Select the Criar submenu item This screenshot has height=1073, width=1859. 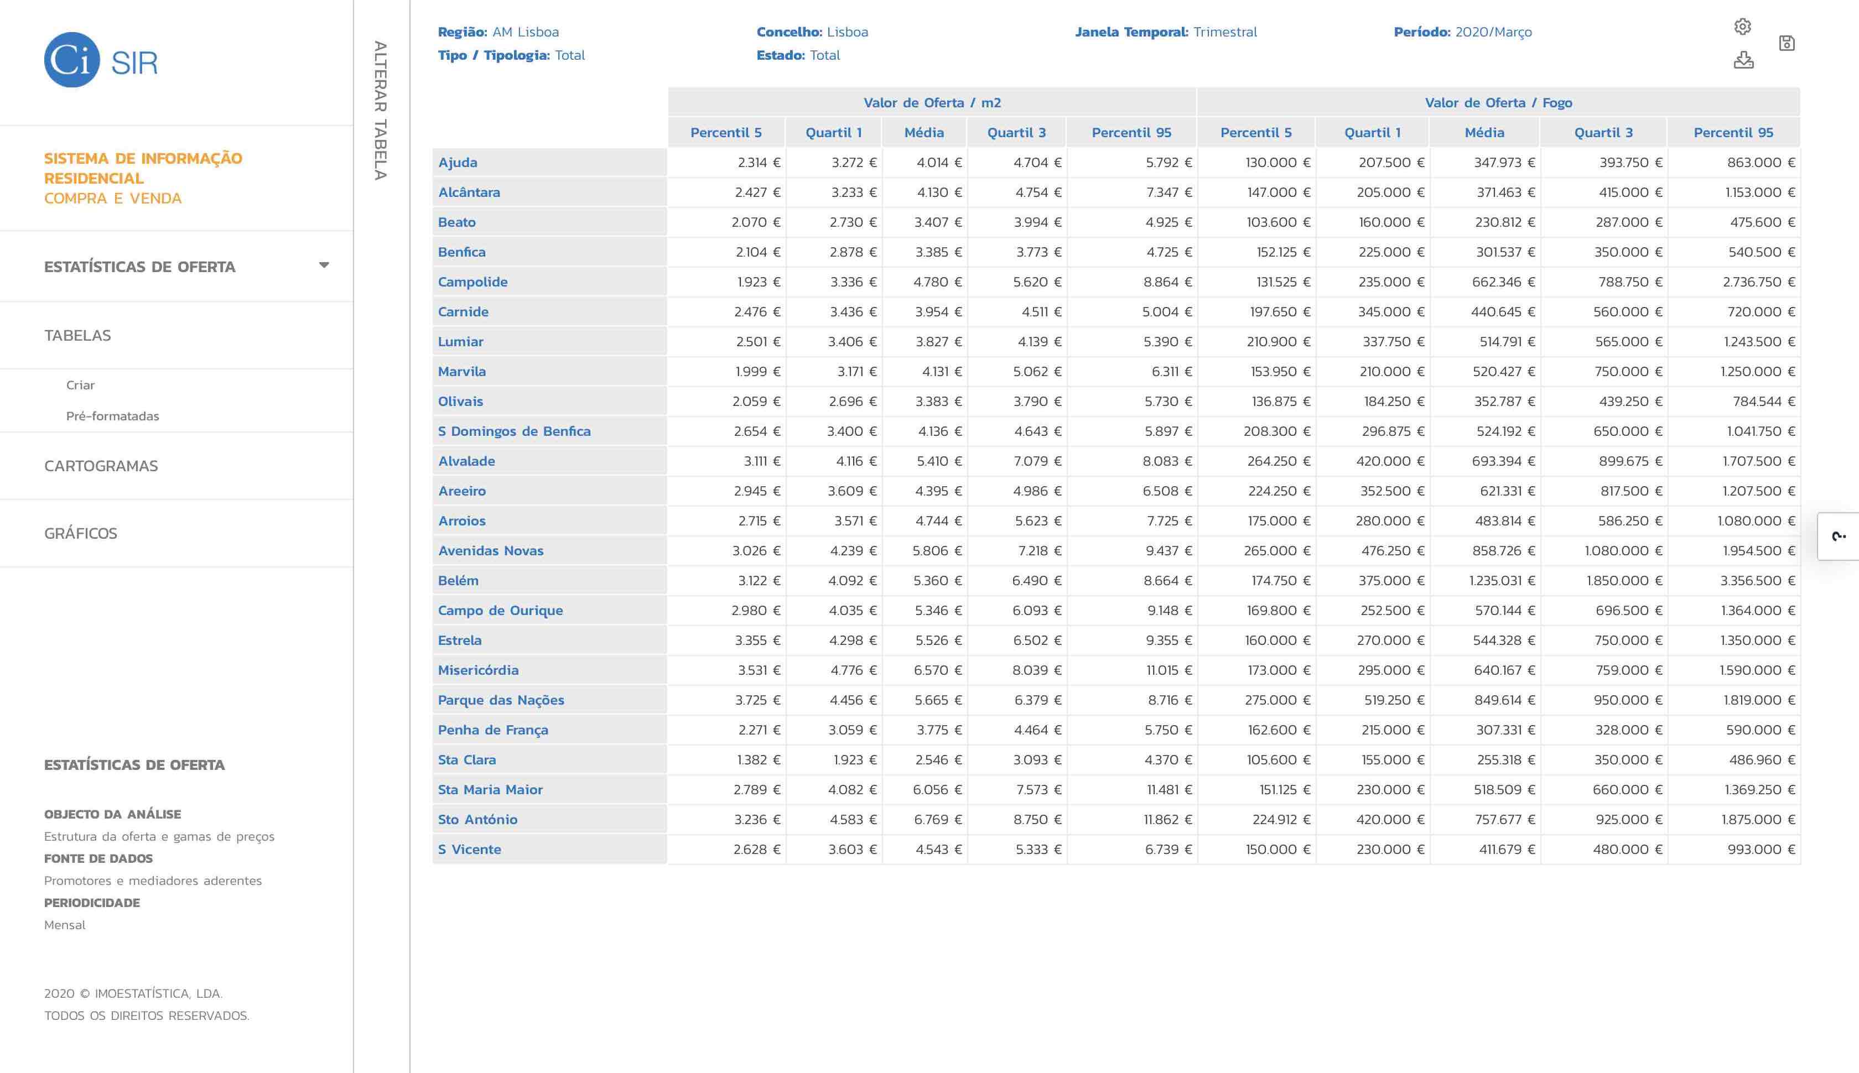tap(80, 385)
